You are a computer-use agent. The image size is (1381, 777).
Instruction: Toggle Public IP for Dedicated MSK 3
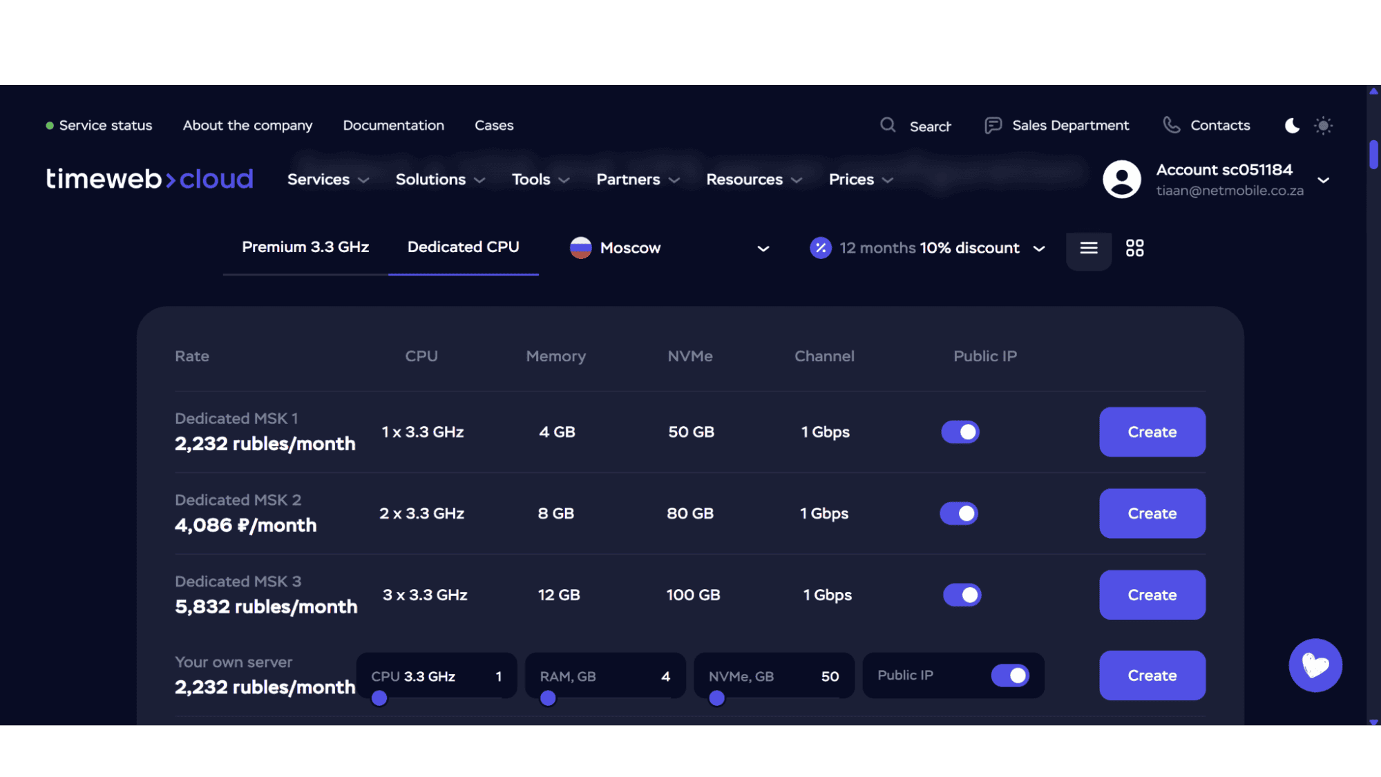pyautogui.click(x=962, y=595)
